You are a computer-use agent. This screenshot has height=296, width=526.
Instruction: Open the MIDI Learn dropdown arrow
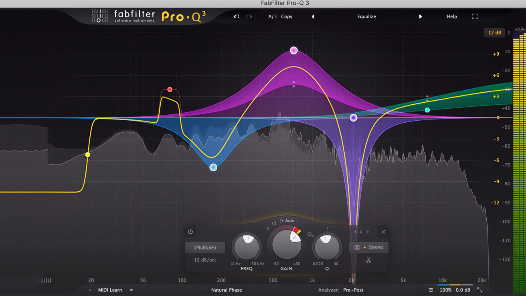(131, 290)
